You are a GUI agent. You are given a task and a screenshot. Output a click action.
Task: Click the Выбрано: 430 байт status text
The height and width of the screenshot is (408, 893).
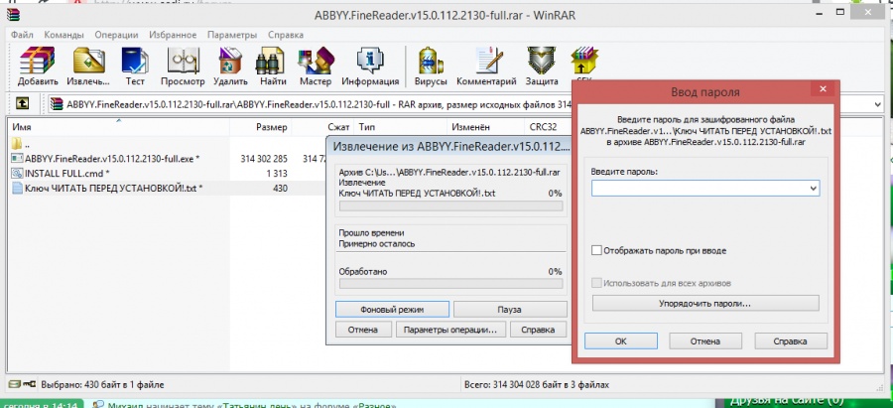click(102, 384)
